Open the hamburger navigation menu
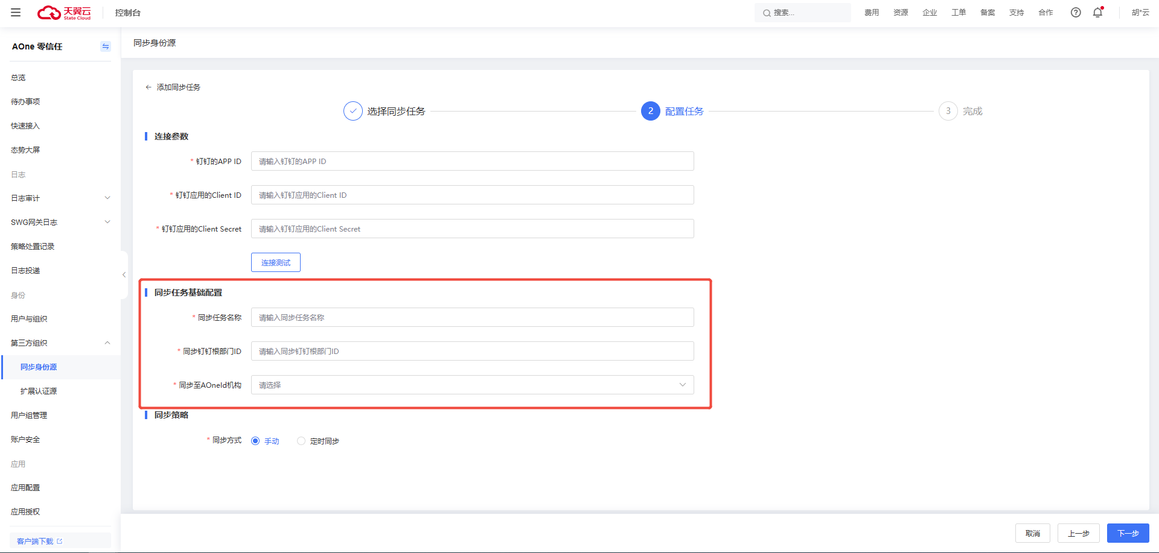Image resolution: width=1159 pixels, height=553 pixels. pyautogui.click(x=16, y=13)
